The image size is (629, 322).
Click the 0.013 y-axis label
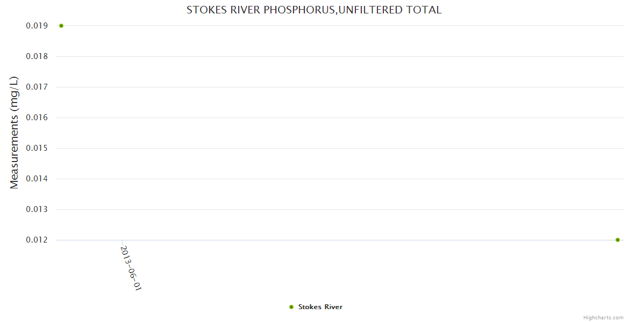point(37,209)
